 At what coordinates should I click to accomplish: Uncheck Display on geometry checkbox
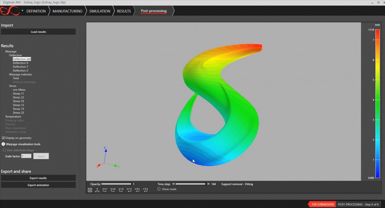(x=3, y=138)
